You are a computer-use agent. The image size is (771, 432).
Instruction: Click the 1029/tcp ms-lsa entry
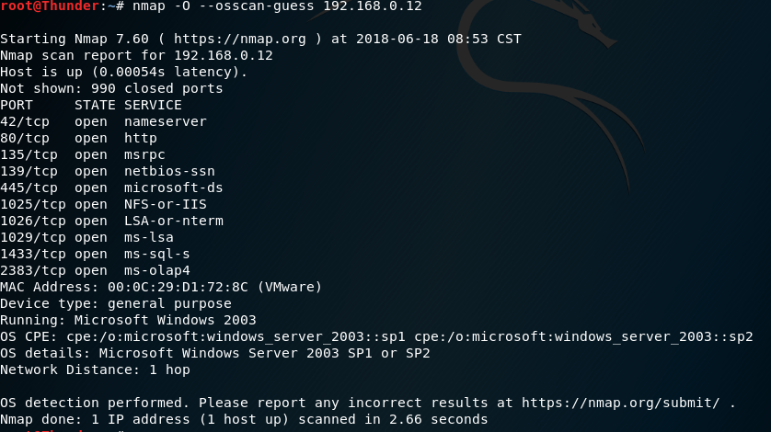point(87,237)
